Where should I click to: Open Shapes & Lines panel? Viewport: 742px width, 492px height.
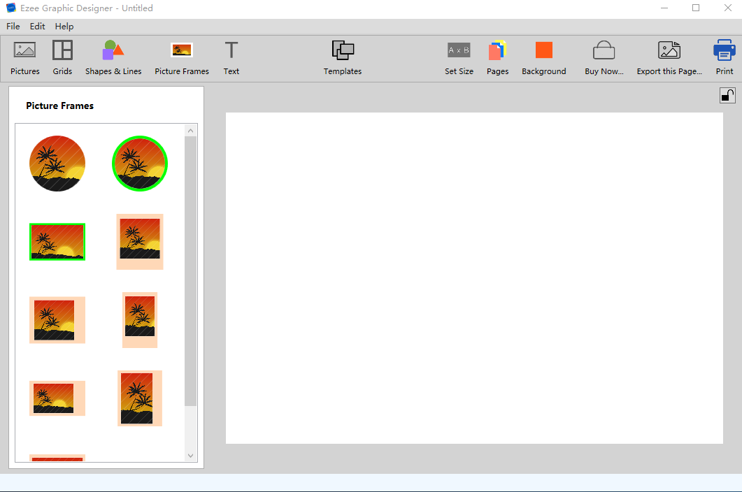(113, 57)
